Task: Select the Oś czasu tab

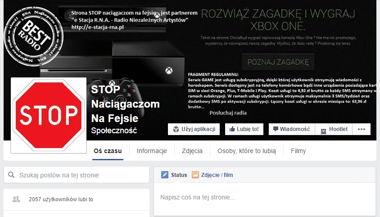Action: [x=108, y=151]
